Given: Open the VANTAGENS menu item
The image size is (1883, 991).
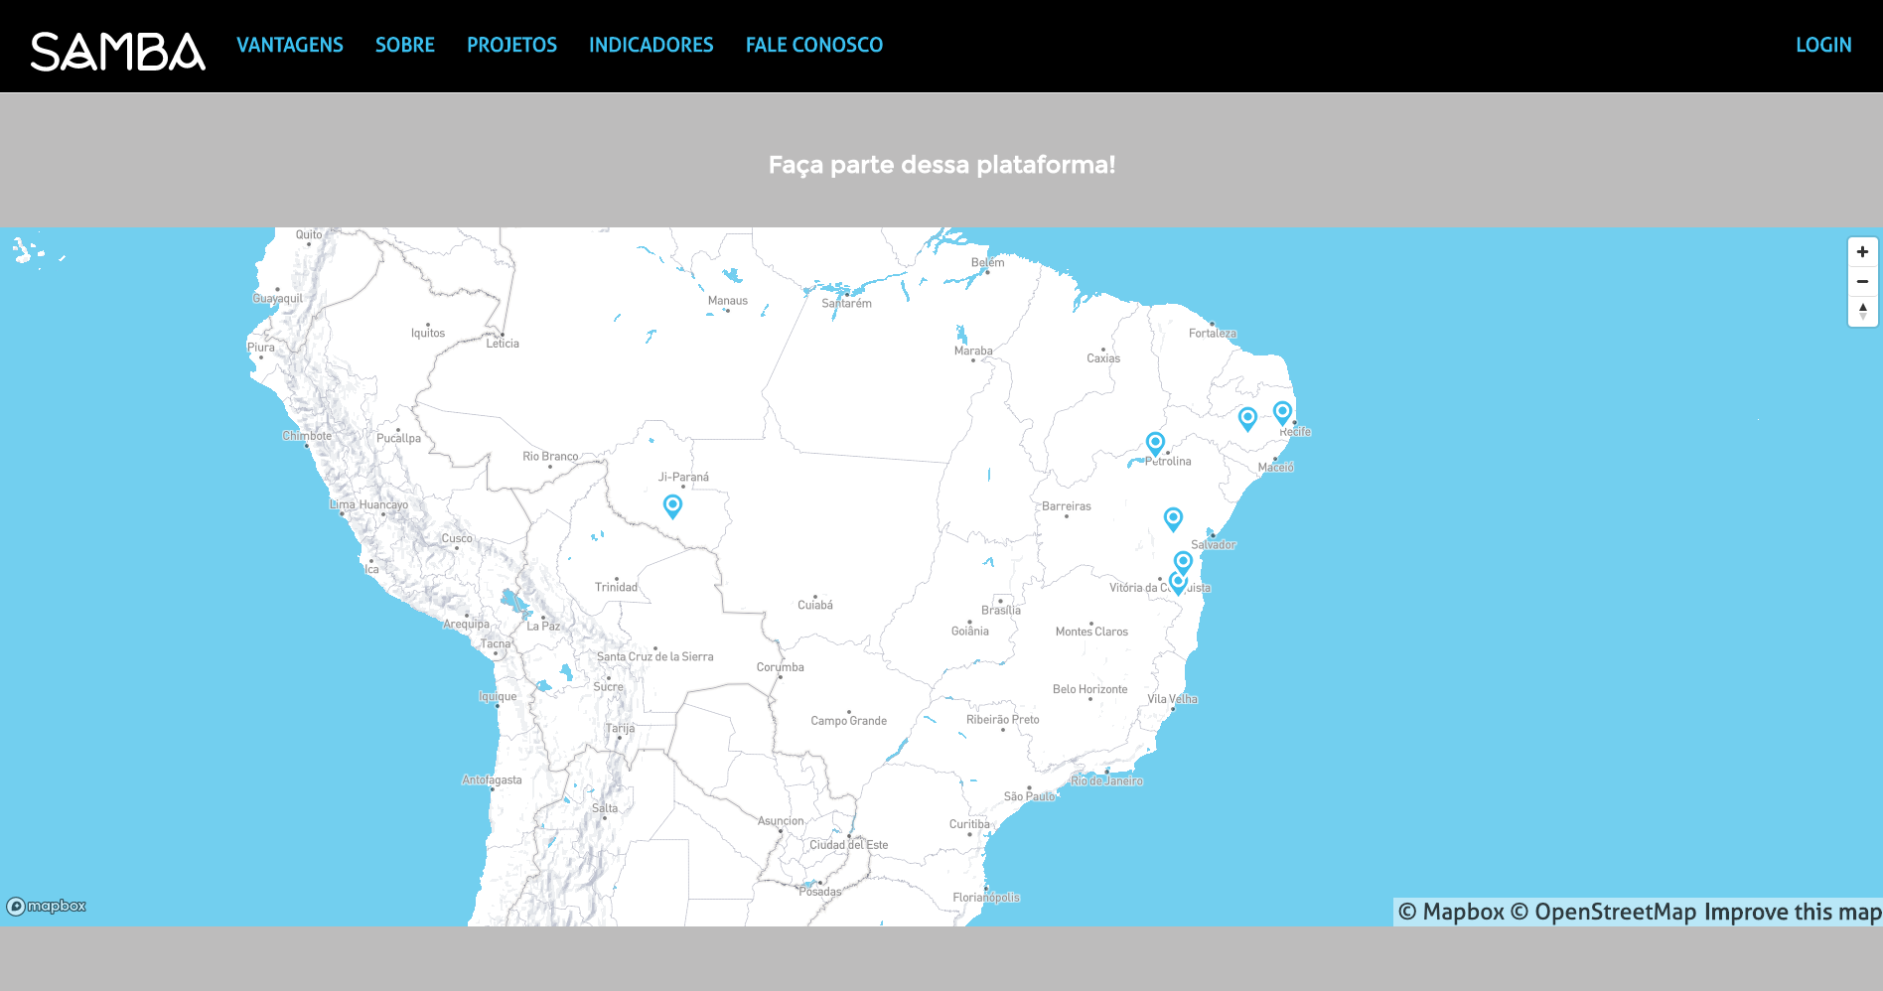Looking at the screenshot, I should click(289, 46).
